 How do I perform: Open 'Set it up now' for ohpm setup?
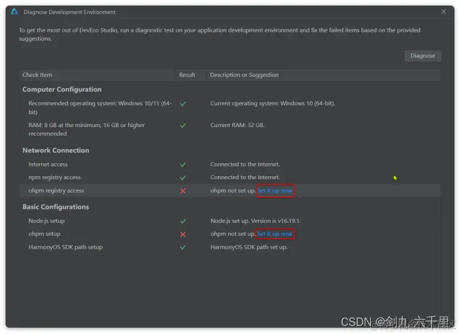pyautogui.click(x=275, y=234)
